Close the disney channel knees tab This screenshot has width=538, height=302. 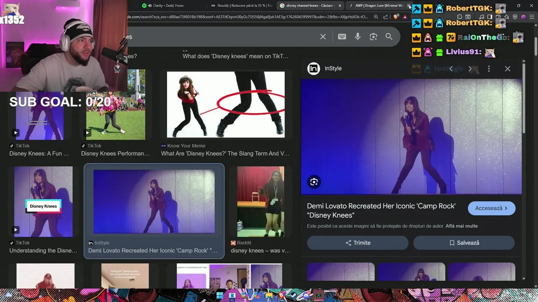[x=340, y=5]
